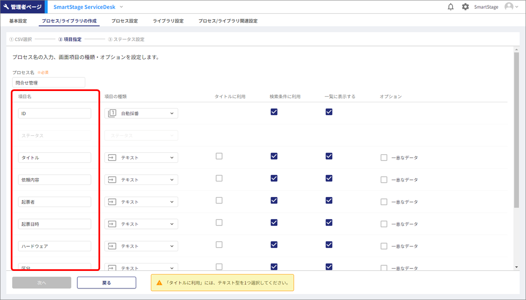Viewport: 526px width, 300px height.
Task: Click the ① CSV選択 step link
Action: pos(20,39)
